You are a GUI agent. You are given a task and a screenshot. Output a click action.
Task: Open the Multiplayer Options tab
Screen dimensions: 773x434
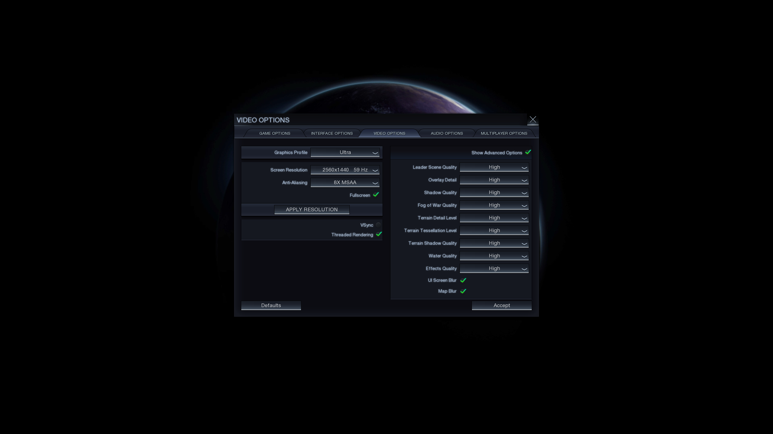(x=504, y=133)
